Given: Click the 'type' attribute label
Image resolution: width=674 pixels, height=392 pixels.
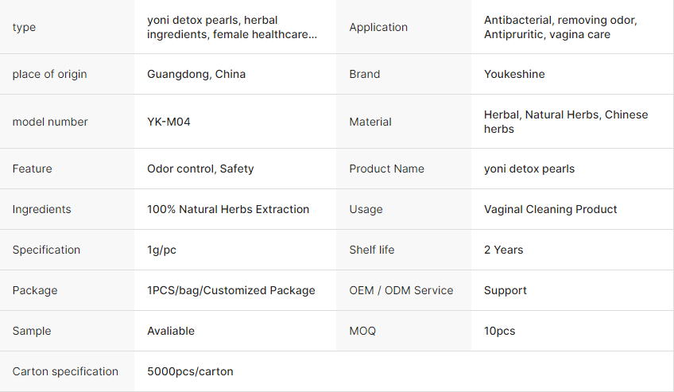Looking at the screenshot, I should [x=24, y=27].
